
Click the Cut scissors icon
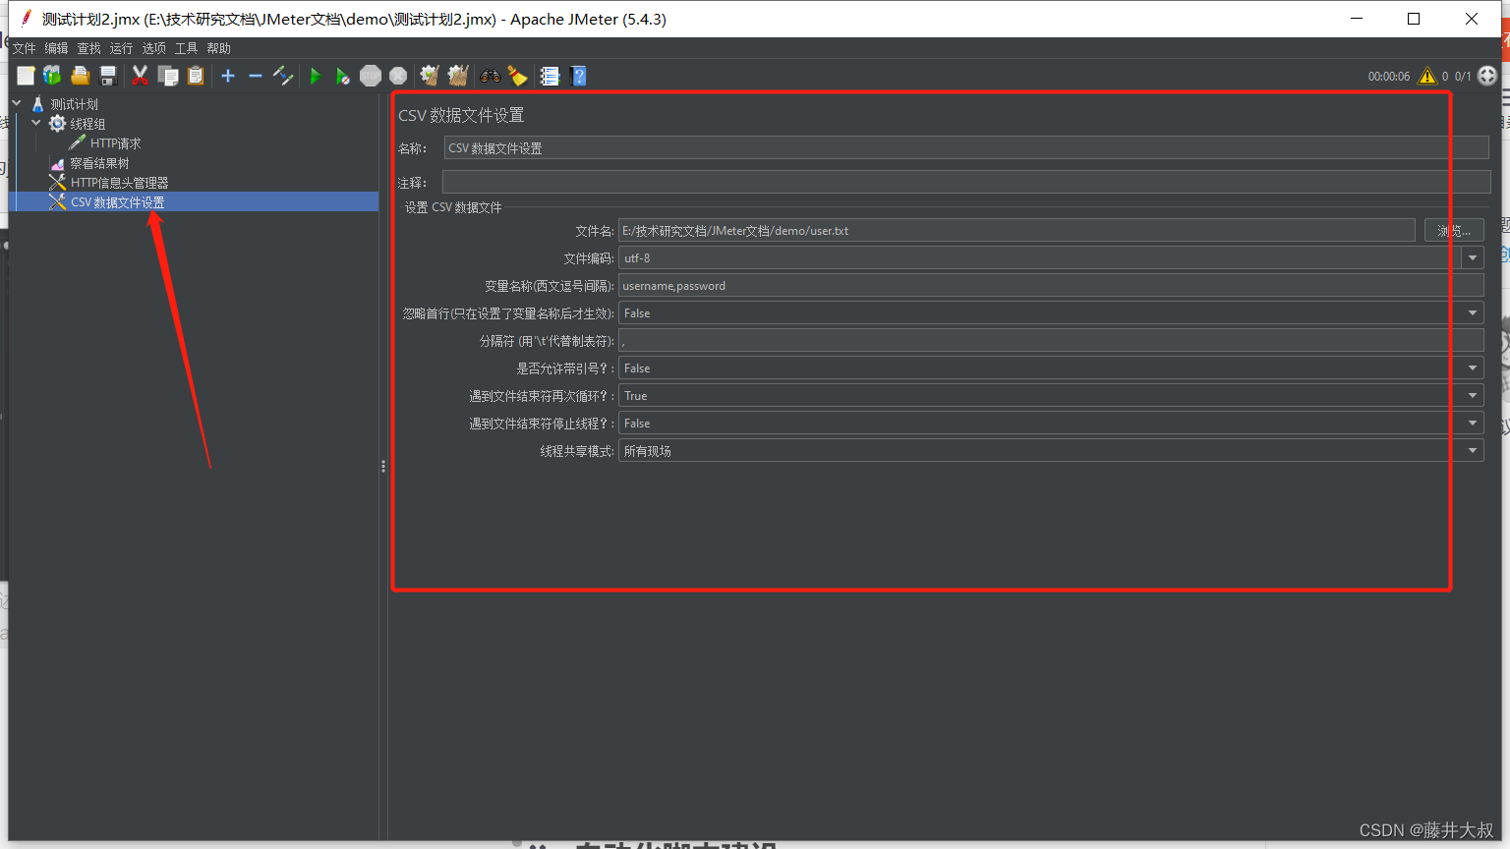click(x=141, y=76)
